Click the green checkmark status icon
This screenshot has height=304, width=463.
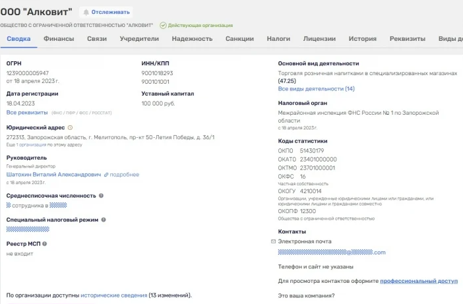(163, 25)
